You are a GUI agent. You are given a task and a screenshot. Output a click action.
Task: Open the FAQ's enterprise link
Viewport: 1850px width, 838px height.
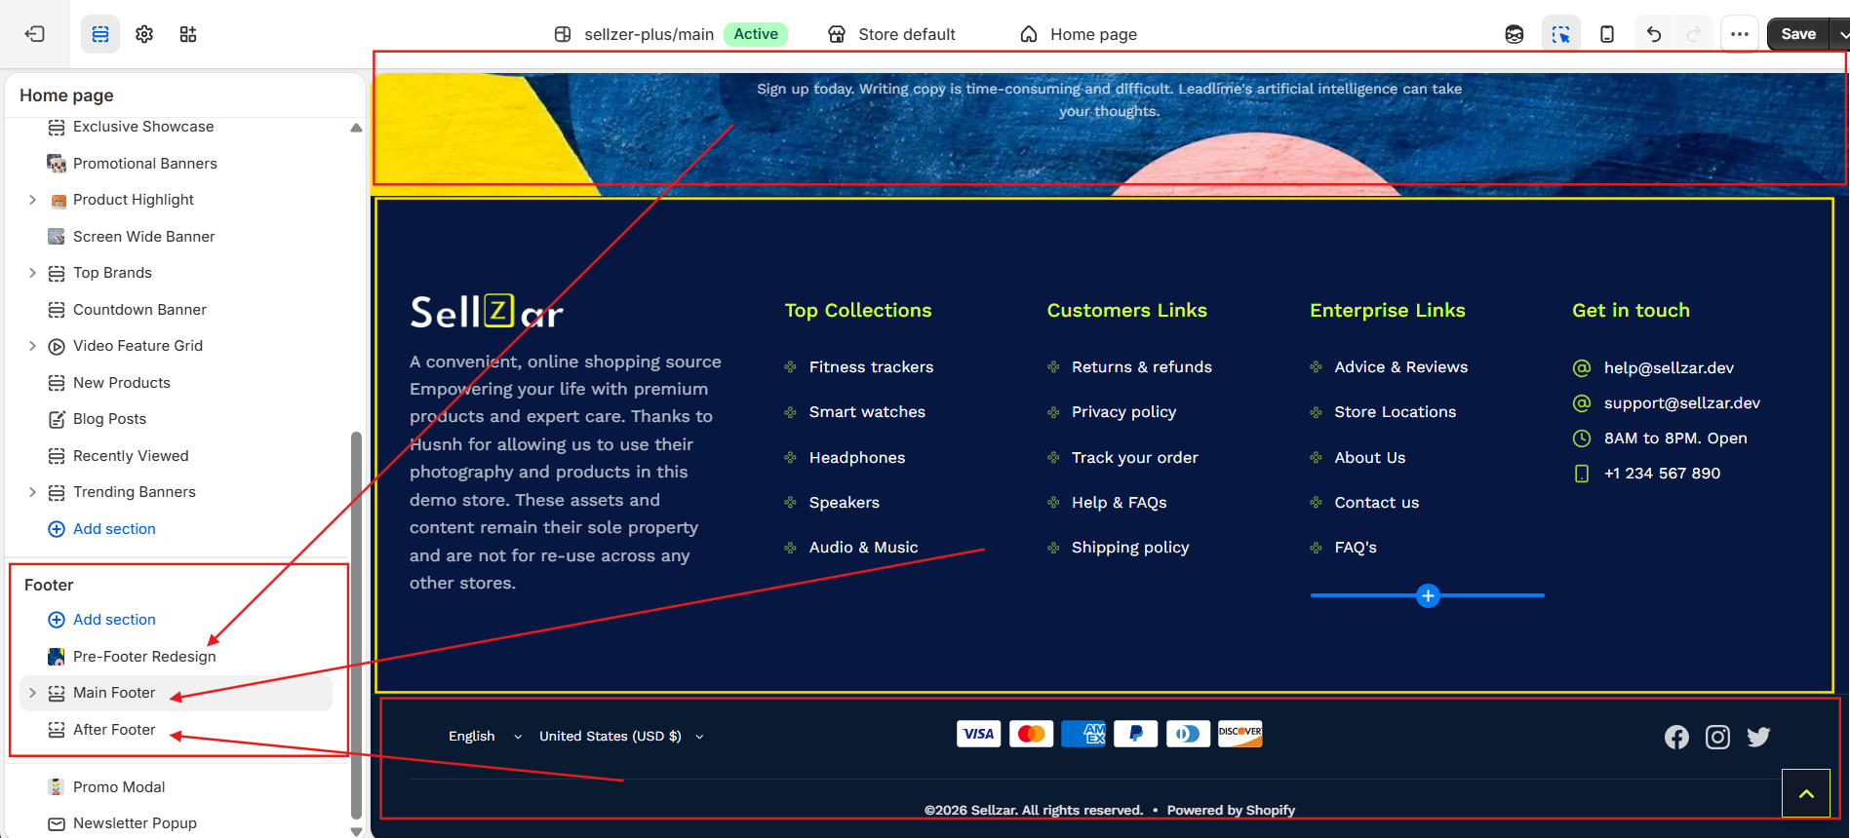click(x=1356, y=548)
